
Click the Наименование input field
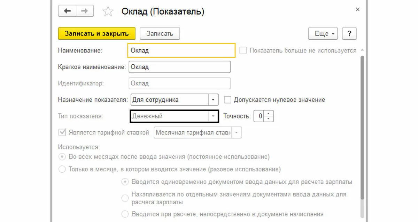tap(181, 50)
